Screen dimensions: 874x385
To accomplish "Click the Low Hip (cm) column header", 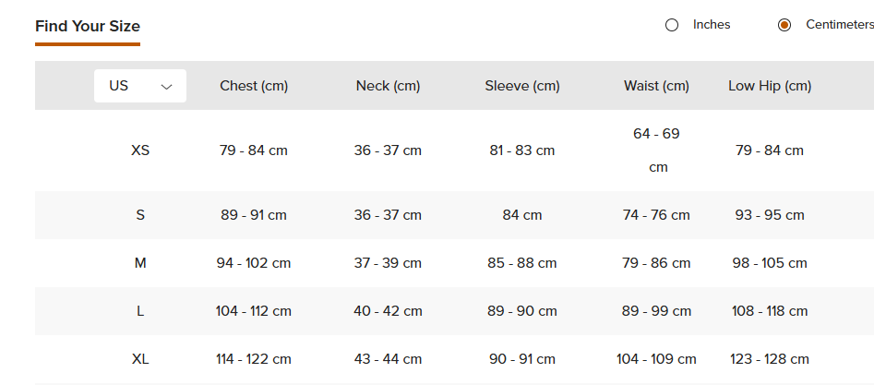I will pyautogui.click(x=770, y=86).
